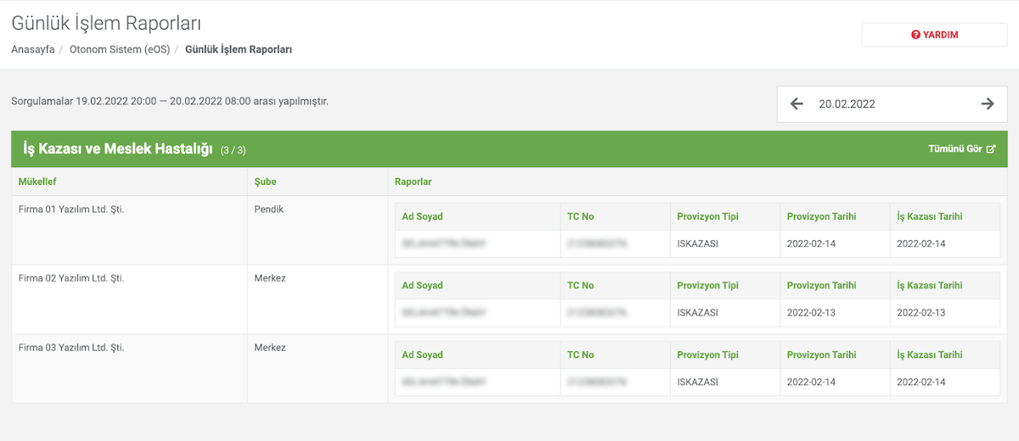This screenshot has height=441, width=1019.
Task: Select Firma 03 Yazılım Ltd. Şti. row
Action: click(x=509, y=368)
